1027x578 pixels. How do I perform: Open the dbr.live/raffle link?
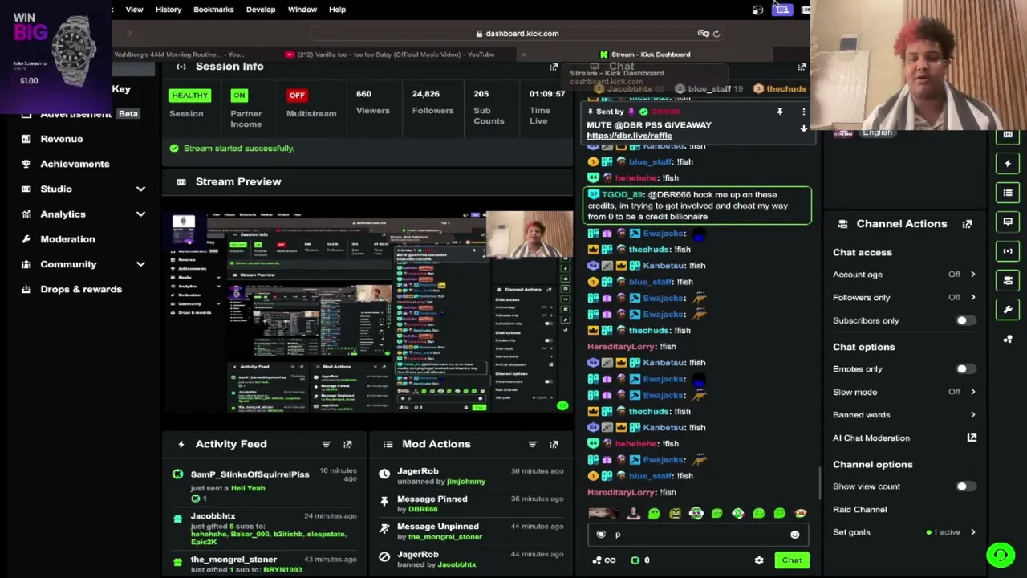(629, 136)
